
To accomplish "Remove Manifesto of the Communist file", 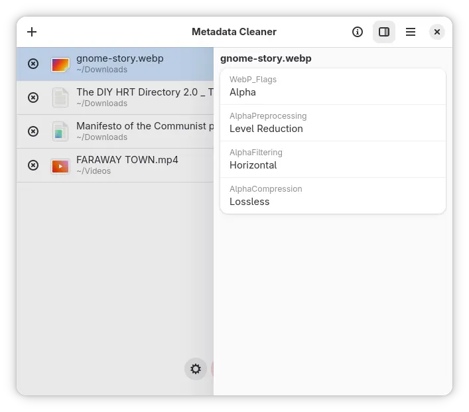I will click(33, 131).
